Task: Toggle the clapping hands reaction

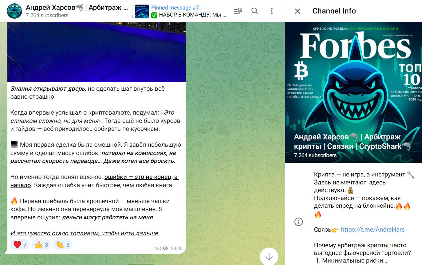Action: [63, 244]
